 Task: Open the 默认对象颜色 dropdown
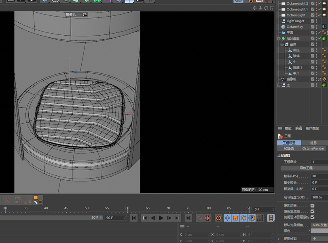319,225
